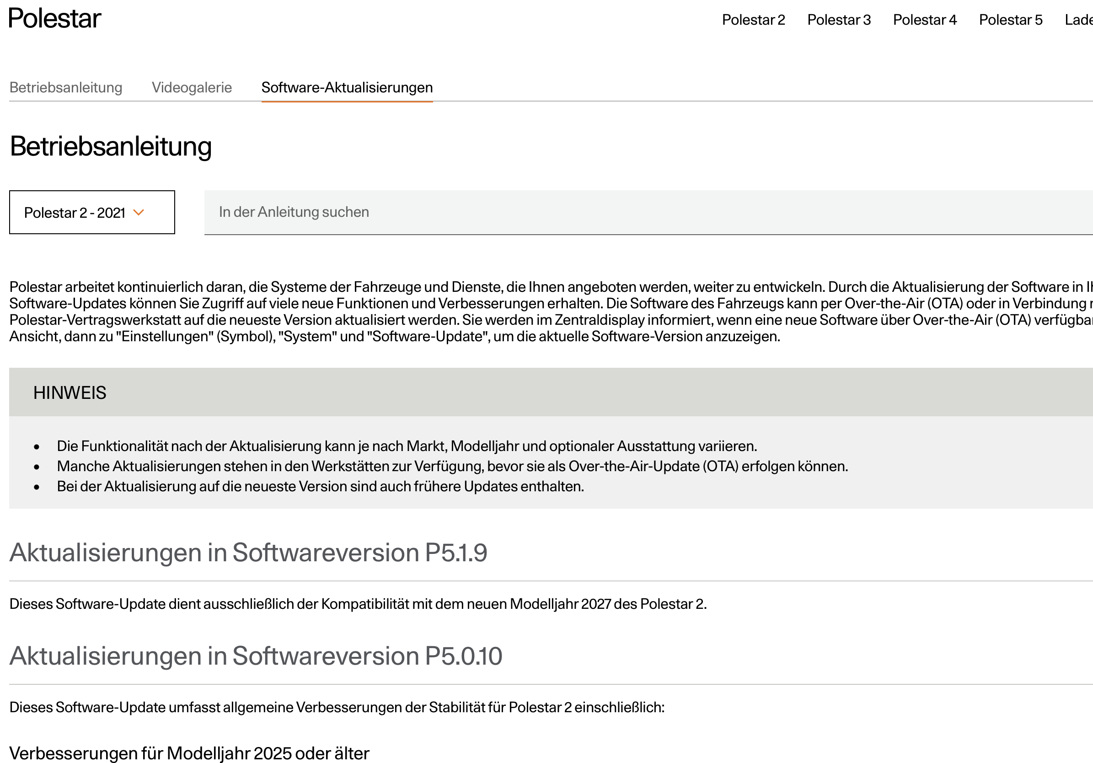Open the Polestar 2 - 2021 model dropdown
The width and height of the screenshot is (1093, 763).
(92, 212)
